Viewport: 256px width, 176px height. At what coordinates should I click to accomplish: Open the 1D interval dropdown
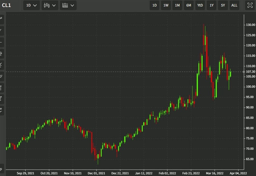pos(31,5)
